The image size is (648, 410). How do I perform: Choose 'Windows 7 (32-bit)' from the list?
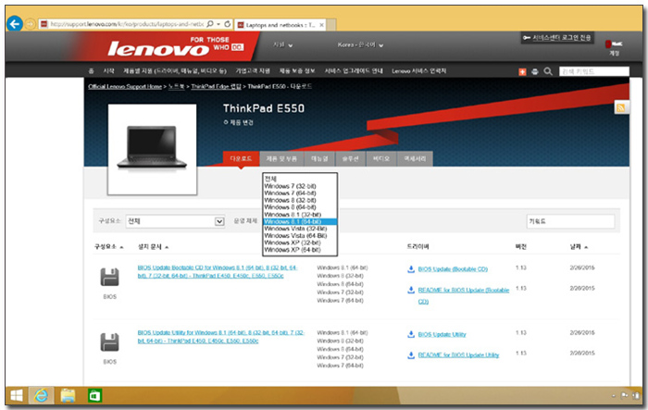pos(300,186)
